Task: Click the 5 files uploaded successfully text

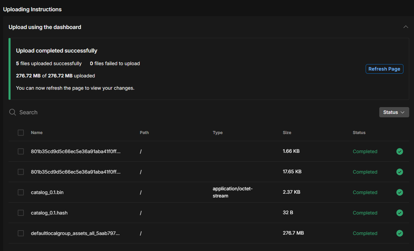Action: click(49, 63)
